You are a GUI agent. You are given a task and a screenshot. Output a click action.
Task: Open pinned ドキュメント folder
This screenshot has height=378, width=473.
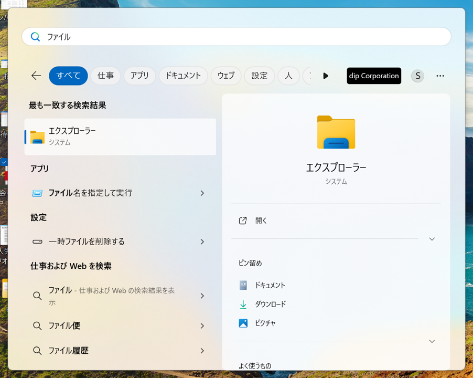tap(270, 285)
